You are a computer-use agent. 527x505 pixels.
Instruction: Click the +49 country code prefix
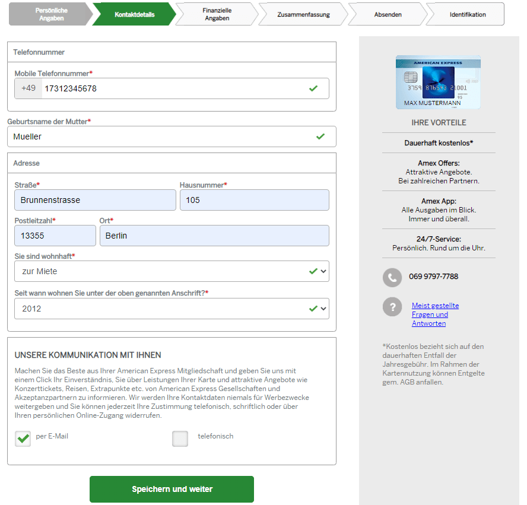tap(28, 88)
